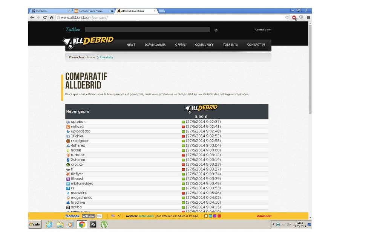Open the DOWNLOADER menu item
This screenshot has height=247, width=377.
click(x=155, y=45)
